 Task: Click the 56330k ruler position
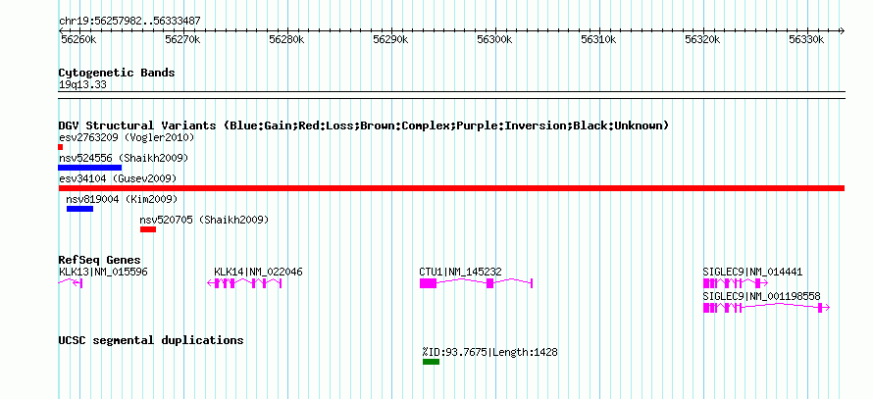807,40
